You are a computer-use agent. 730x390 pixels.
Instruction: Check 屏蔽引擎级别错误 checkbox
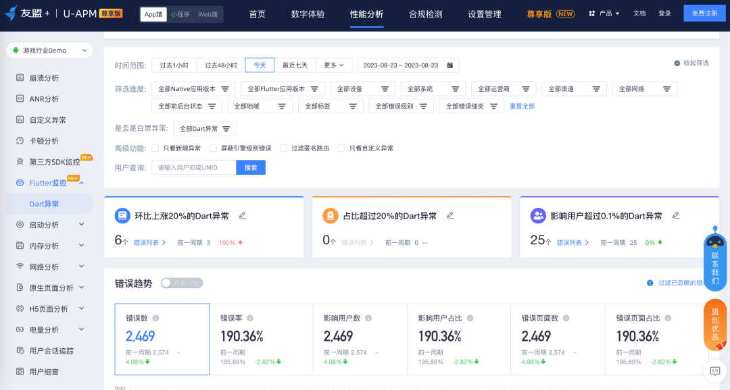coord(213,148)
